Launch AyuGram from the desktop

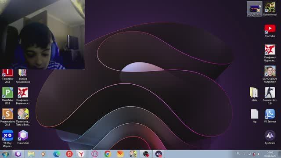(x=270, y=137)
